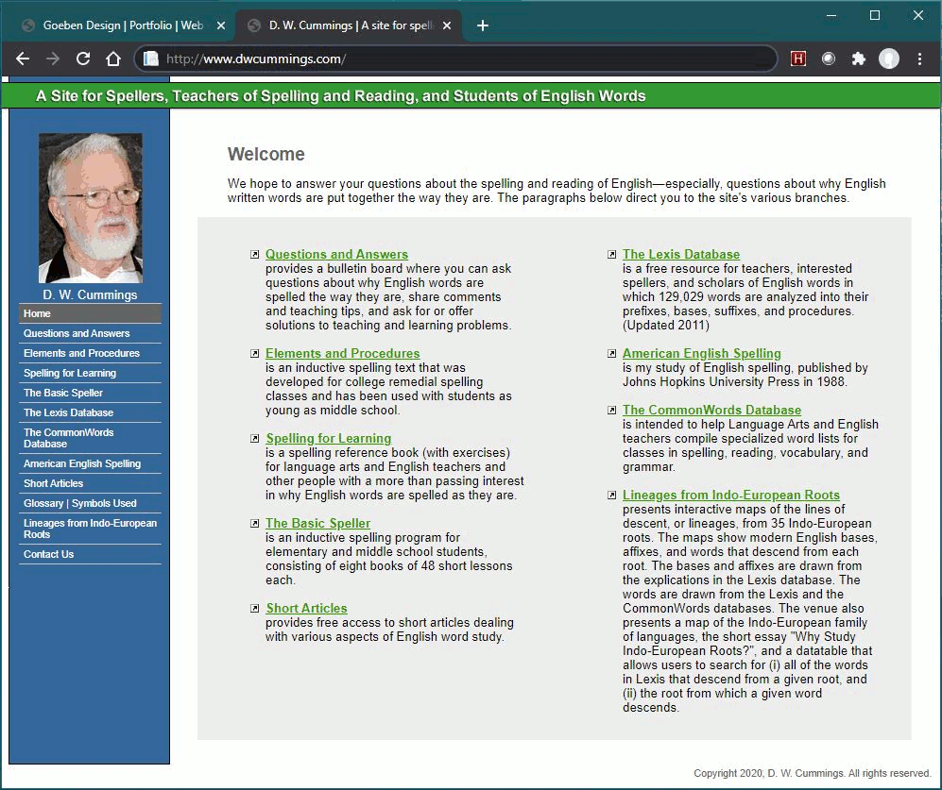This screenshot has width=942, height=790.
Task: Open the round gray extension icon
Action: (x=829, y=59)
